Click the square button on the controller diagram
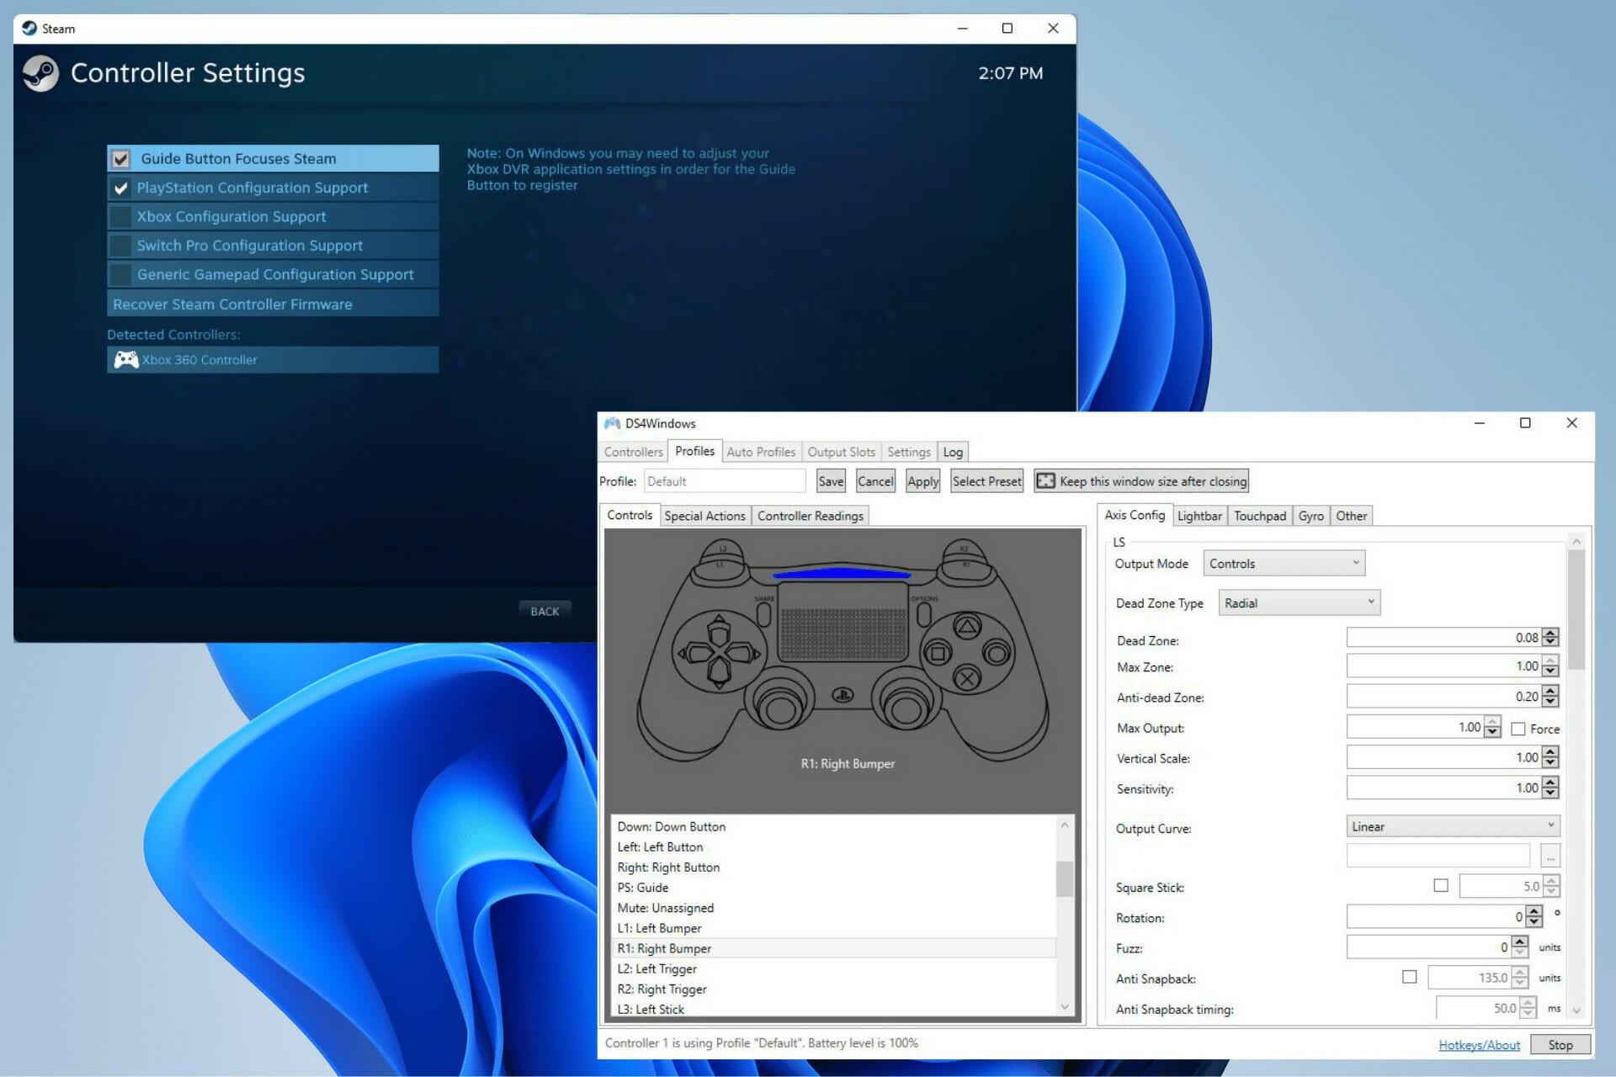The height and width of the screenshot is (1077, 1616). [x=938, y=652]
